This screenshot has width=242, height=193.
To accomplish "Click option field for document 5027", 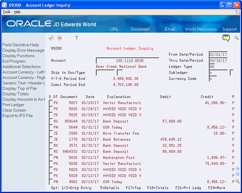I will (x=51, y=103).
